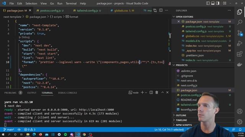Open the Search view in activity bar
This screenshot has width=245, height=137.
[240, 22]
